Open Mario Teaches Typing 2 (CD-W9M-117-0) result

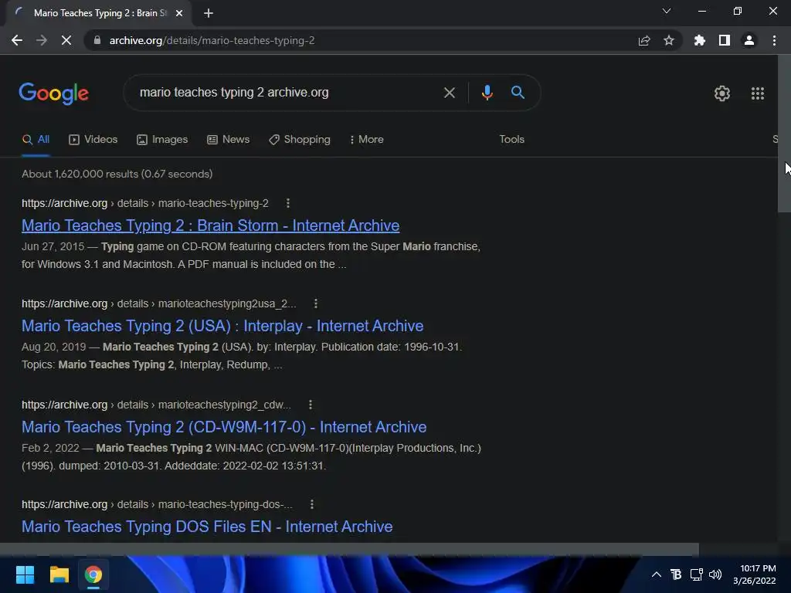[224, 427]
